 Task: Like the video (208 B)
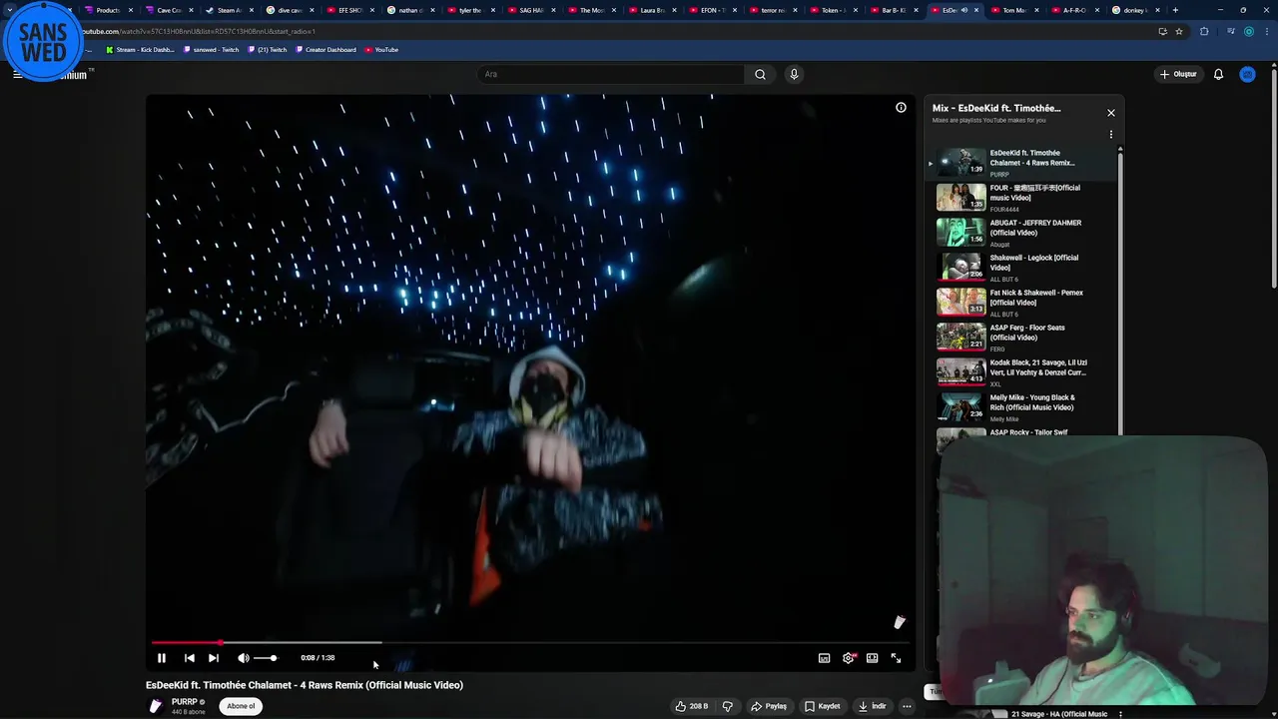pos(692,706)
